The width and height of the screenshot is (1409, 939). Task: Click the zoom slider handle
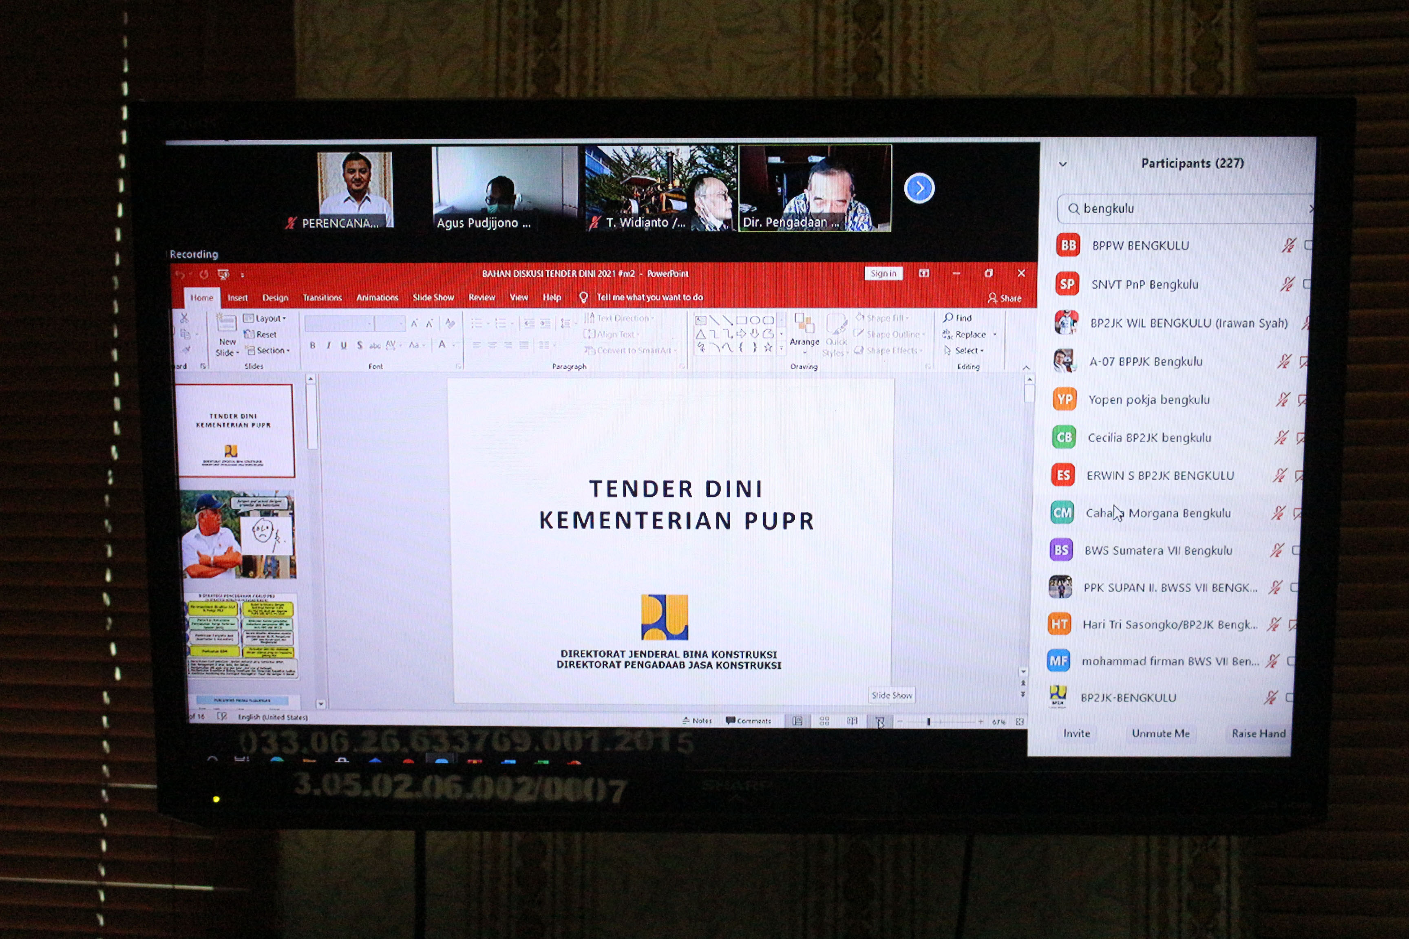928,722
